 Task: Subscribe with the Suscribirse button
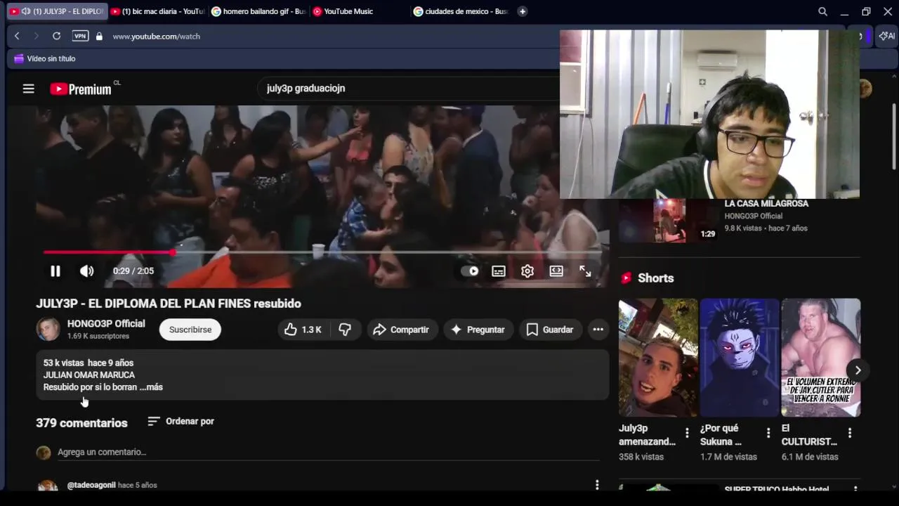(x=190, y=330)
